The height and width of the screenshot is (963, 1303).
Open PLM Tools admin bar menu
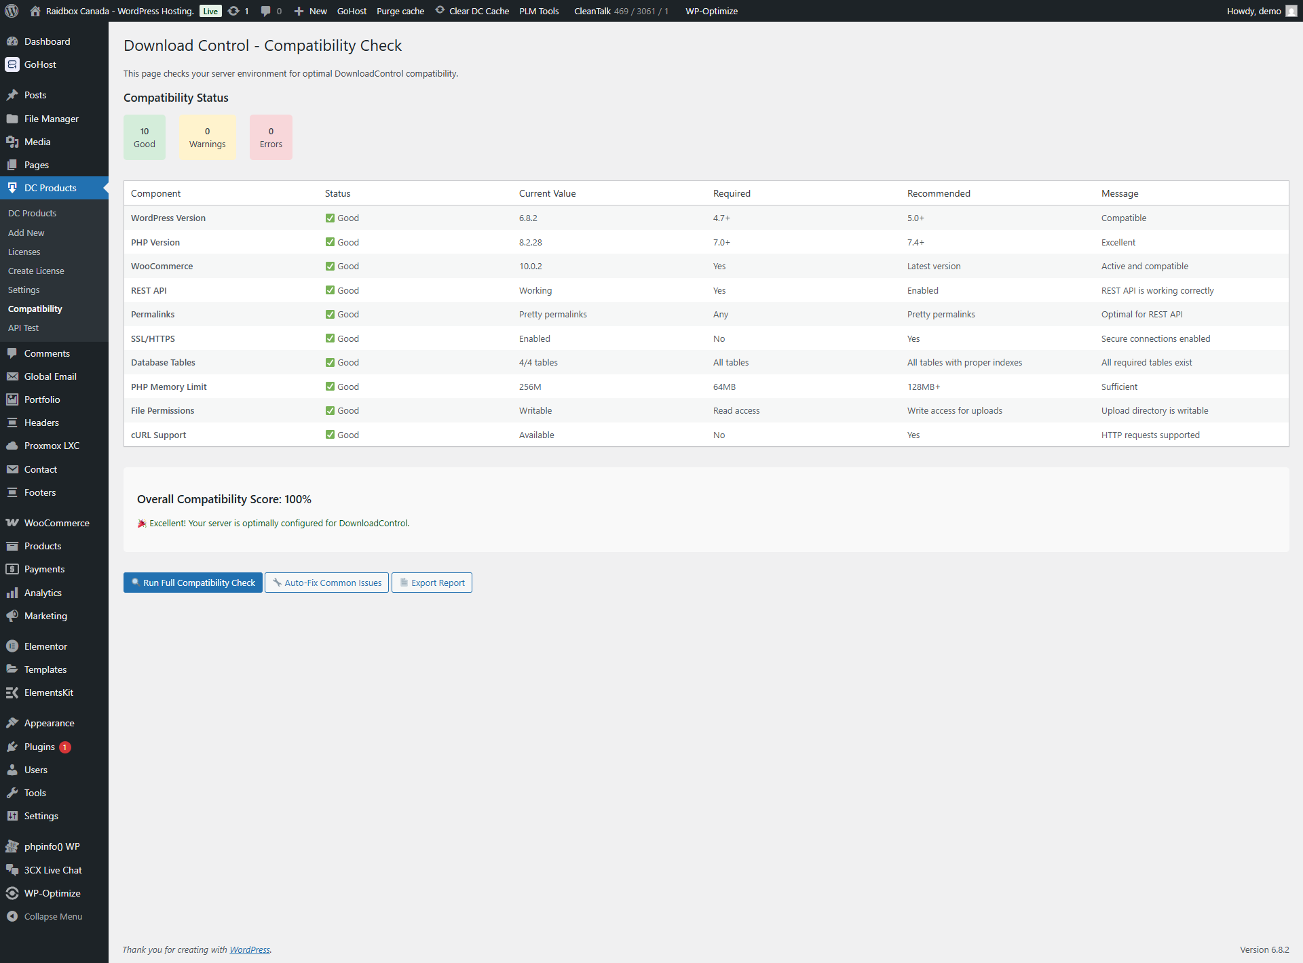point(539,11)
